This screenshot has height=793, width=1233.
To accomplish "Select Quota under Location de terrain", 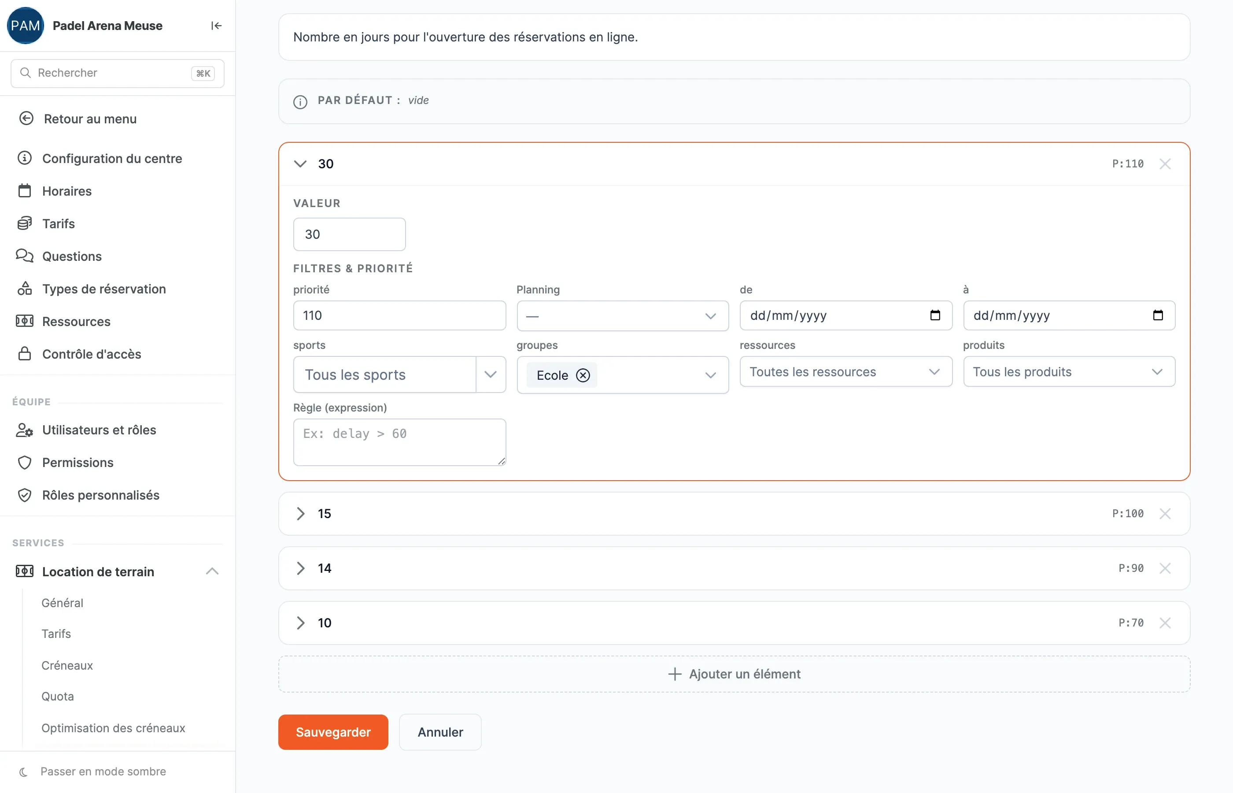I will pyautogui.click(x=58, y=696).
